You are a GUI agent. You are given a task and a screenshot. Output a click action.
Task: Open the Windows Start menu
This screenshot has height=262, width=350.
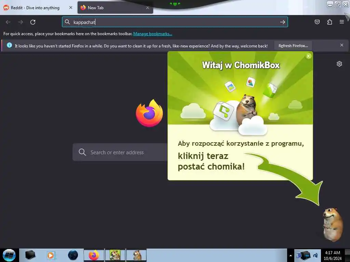[9, 255]
